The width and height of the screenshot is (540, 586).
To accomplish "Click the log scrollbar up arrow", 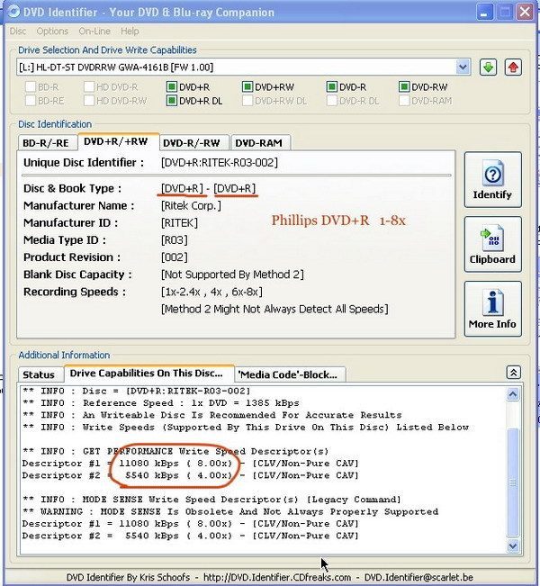I will coord(513,394).
